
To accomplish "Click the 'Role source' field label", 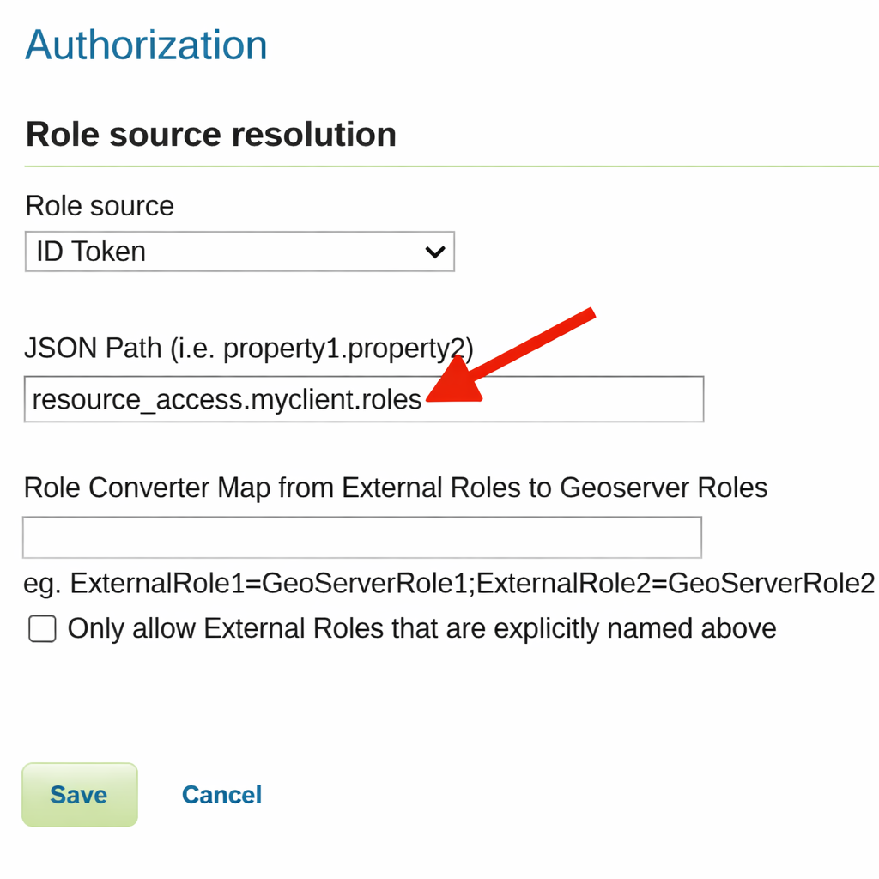I will tap(100, 206).
